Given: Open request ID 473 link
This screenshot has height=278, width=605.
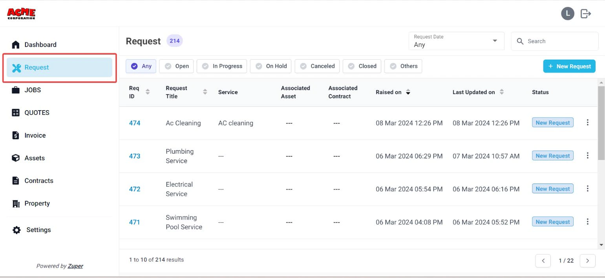Looking at the screenshot, I should pyautogui.click(x=135, y=156).
